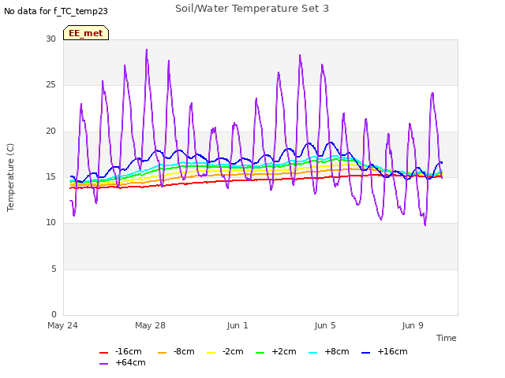Click the May 24 x-axis tick label
Screen dimensions: 505x378
(x=63, y=325)
